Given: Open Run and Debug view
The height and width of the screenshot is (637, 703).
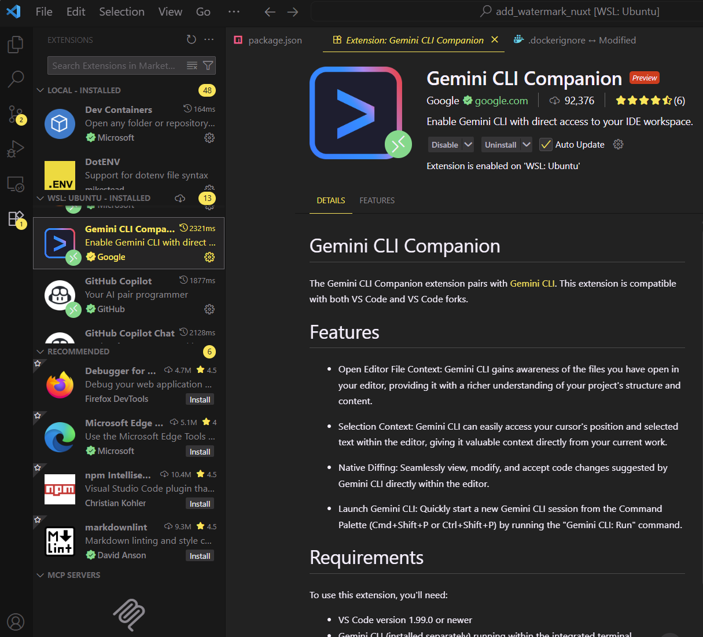Looking at the screenshot, I should (x=16, y=149).
